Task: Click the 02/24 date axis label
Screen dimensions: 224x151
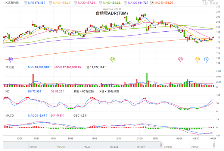Action: tap(179, 138)
